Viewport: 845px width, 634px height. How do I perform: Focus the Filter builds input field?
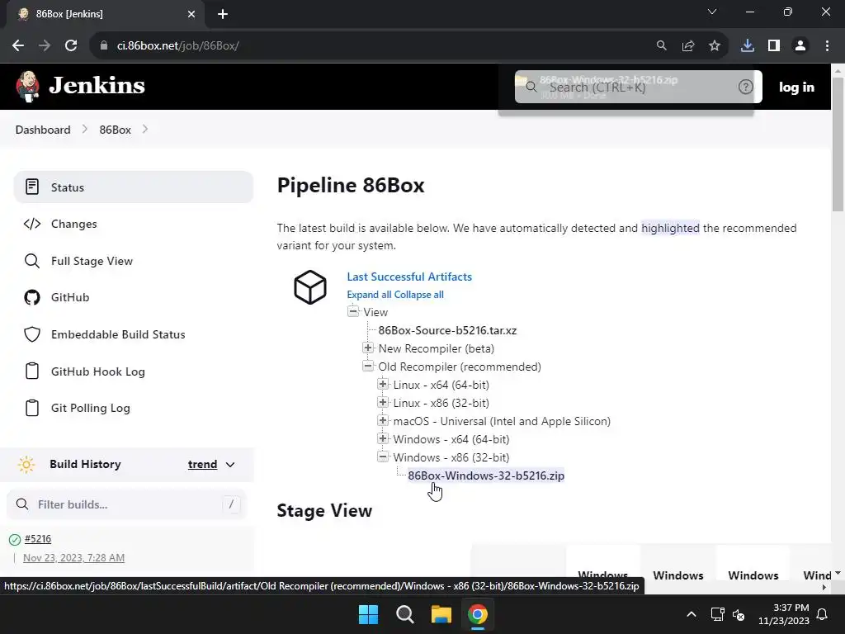tap(126, 504)
